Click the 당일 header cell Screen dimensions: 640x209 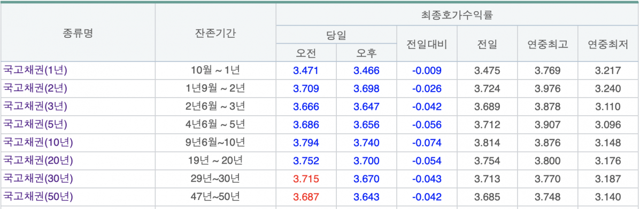tap(336, 35)
